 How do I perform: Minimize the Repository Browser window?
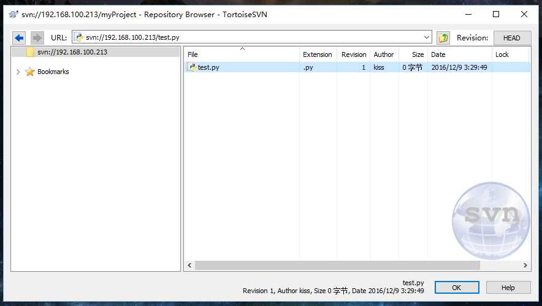coord(468,14)
